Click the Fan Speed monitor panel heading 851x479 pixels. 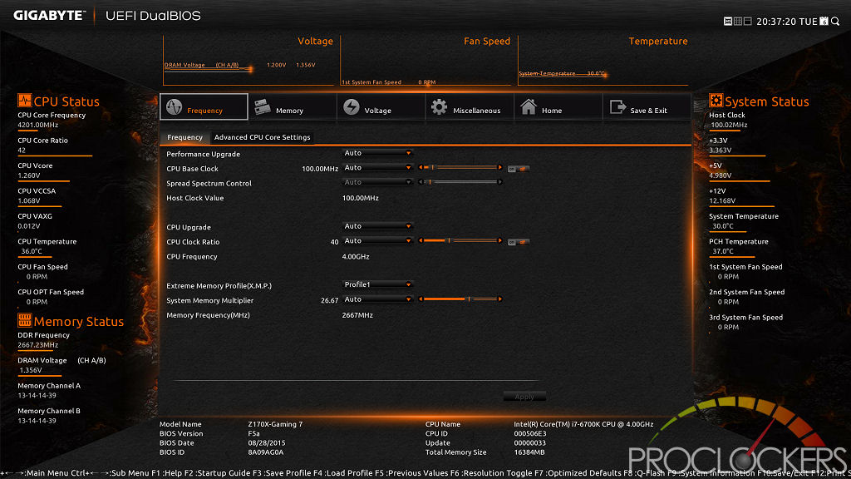(x=487, y=42)
